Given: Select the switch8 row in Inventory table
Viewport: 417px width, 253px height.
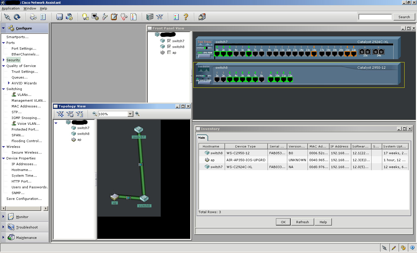Looking at the screenshot, I should pyautogui.click(x=304, y=153).
